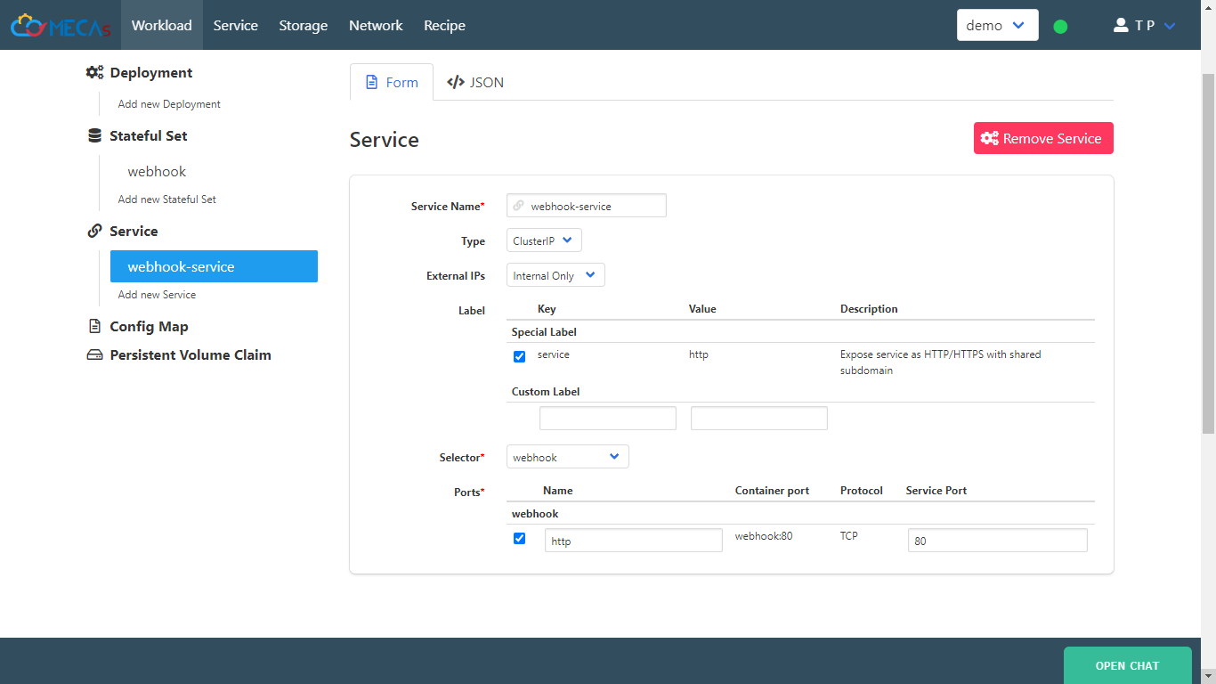This screenshot has height=684, width=1216.
Task: Open the Recipe menu
Action: (444, 25)
